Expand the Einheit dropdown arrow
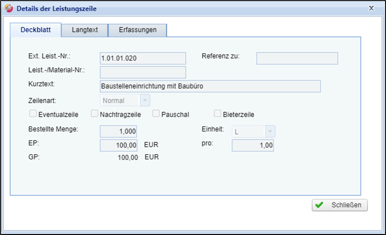This screenshot has width=386, height=235. tap(270, 132)
